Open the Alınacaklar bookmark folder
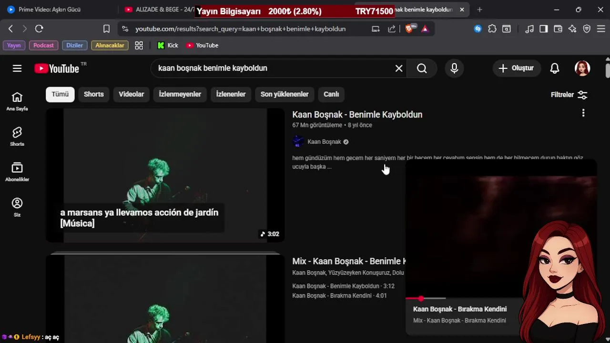 [110, 45]
